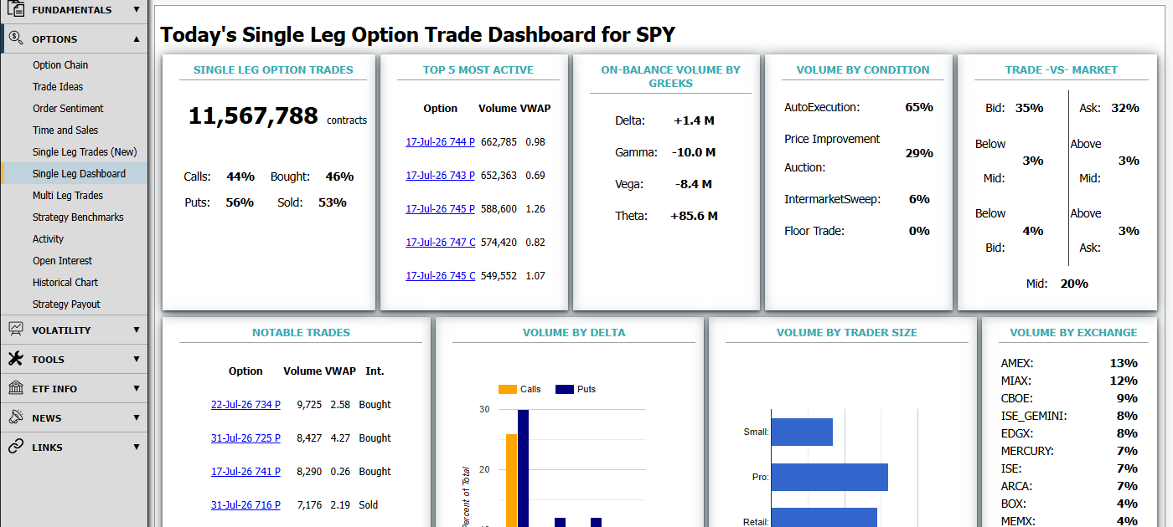The width and height of the screenshot is (1173, 527).
Task: Click the Notable Trades heading
Action: click(x=302, y=333)
